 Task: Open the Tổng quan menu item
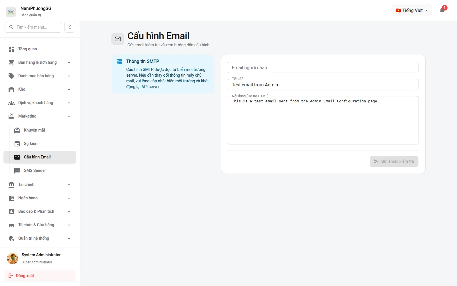pos(40,49)
